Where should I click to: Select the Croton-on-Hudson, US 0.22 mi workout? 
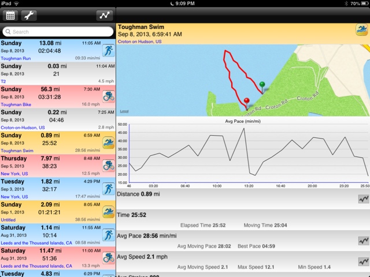click(x=58, y=119)
